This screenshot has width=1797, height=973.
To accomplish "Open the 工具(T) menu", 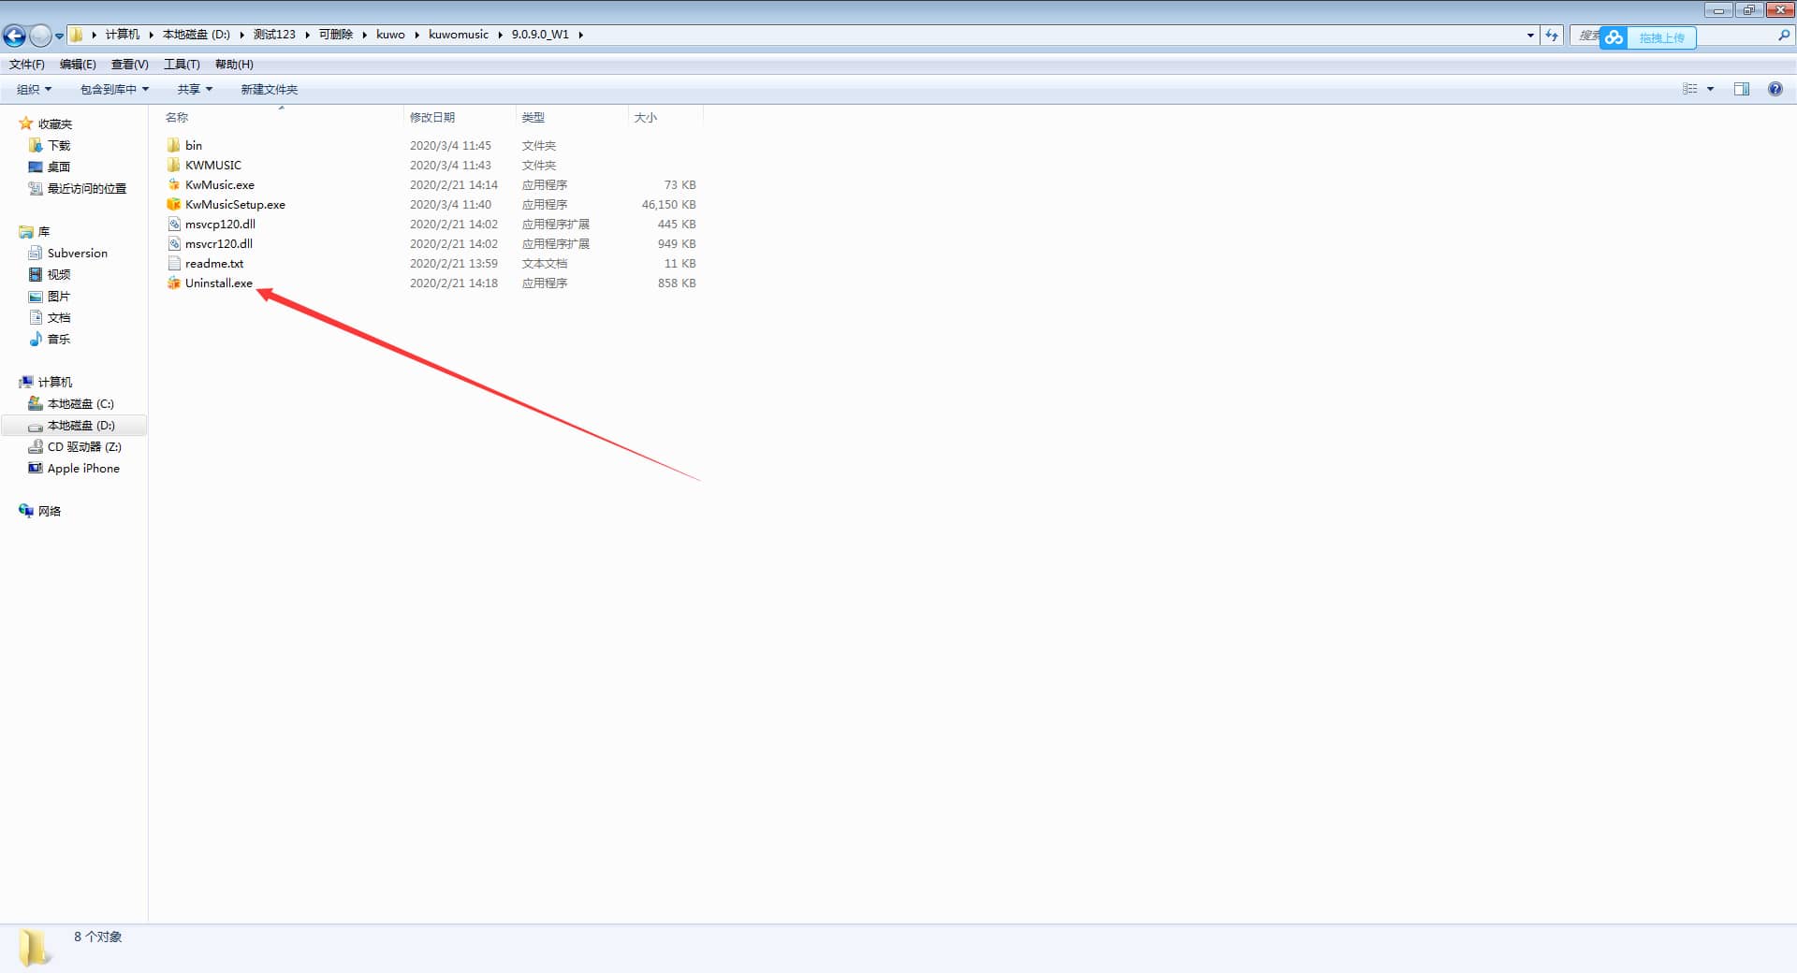I will tap(182, 65).
